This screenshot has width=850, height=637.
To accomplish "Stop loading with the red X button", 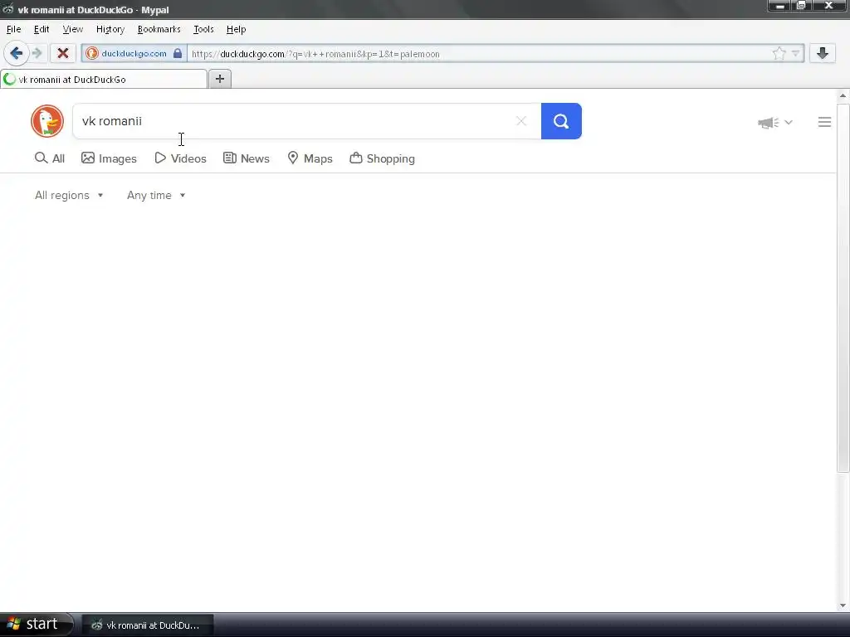I will click(x=63, y=53).
